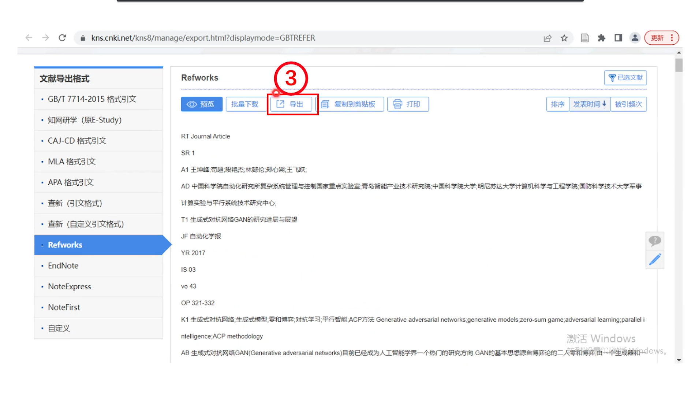Open the browser three-dot menu

click(x=672, y=38)
